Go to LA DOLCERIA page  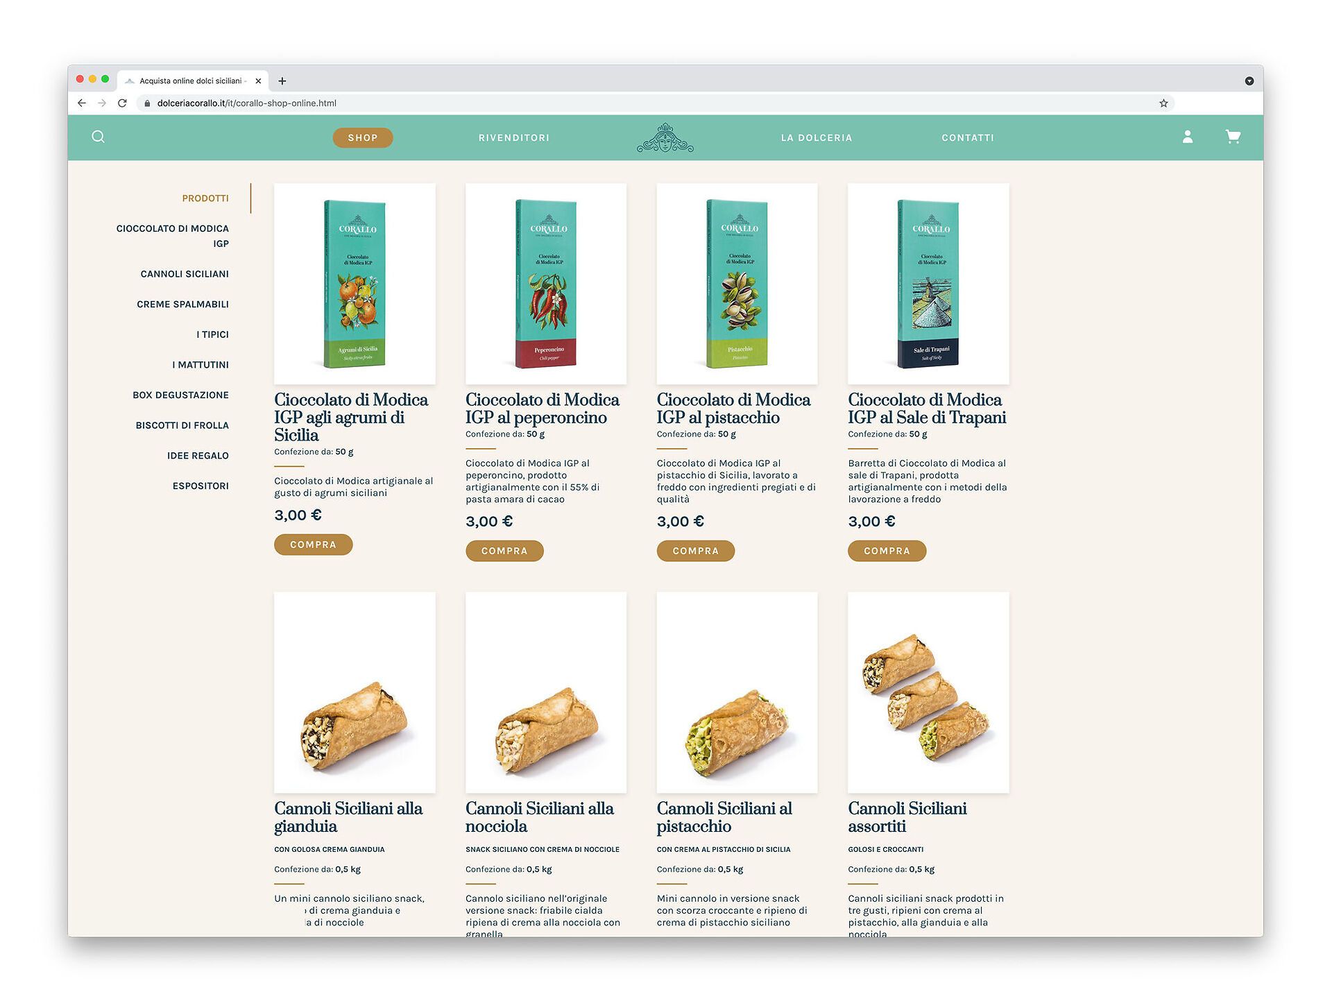click(817, 138)
